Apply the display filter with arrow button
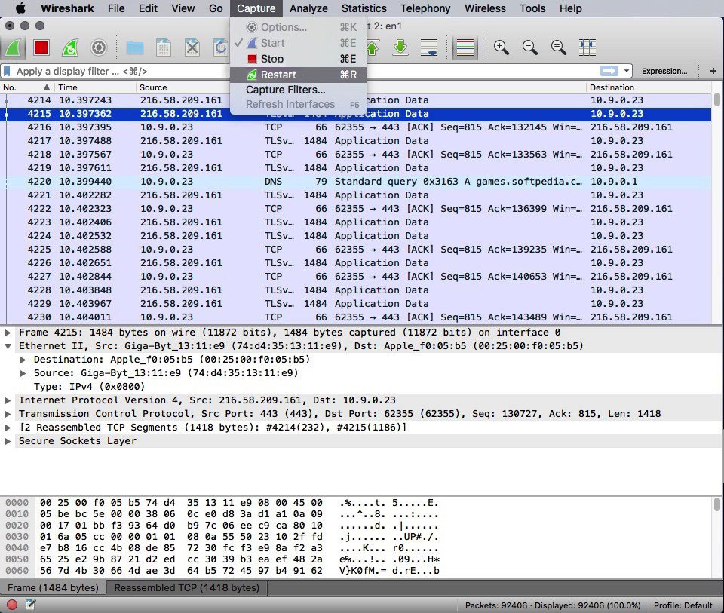This screenshot has height=613, width=724. click(x=609, y=71)
